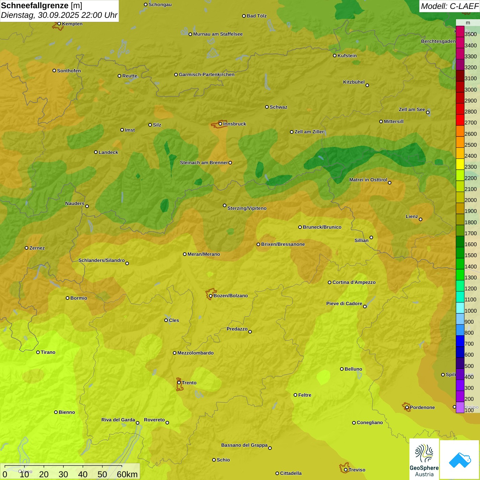Viewport: 480px width, 480px height.
Task: Click the Bormio marker dot
Action: (68, 298)
